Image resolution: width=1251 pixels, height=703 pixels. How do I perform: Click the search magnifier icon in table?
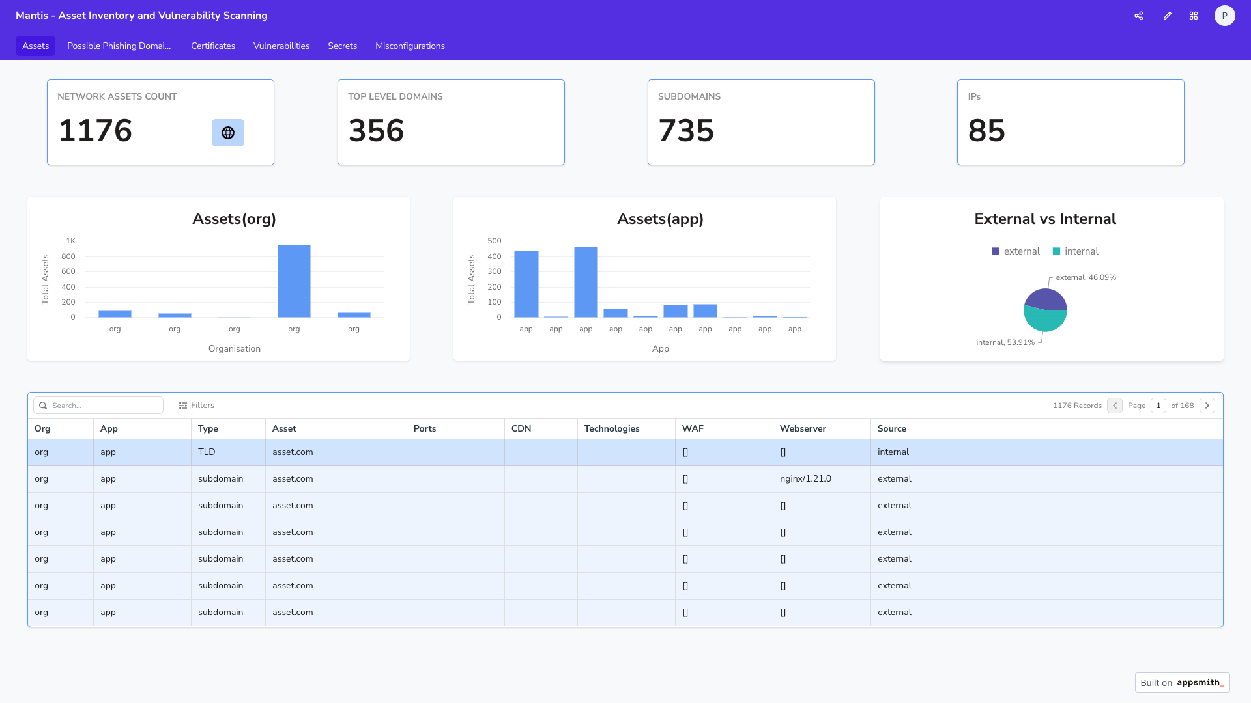43,406
